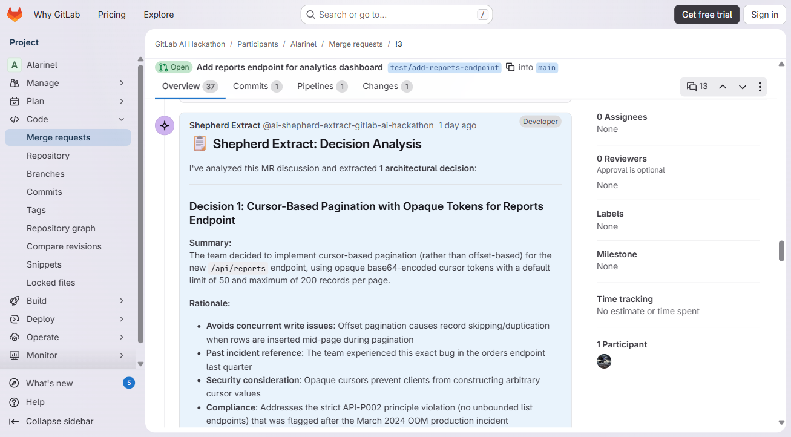Viewport: 791px width, 437px height.
Task: Open Why GitLab in top navigation
Action: click(57, 15)
